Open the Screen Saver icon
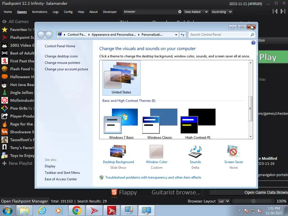This screenshot has height=216, width=288. tap(233, 152)
